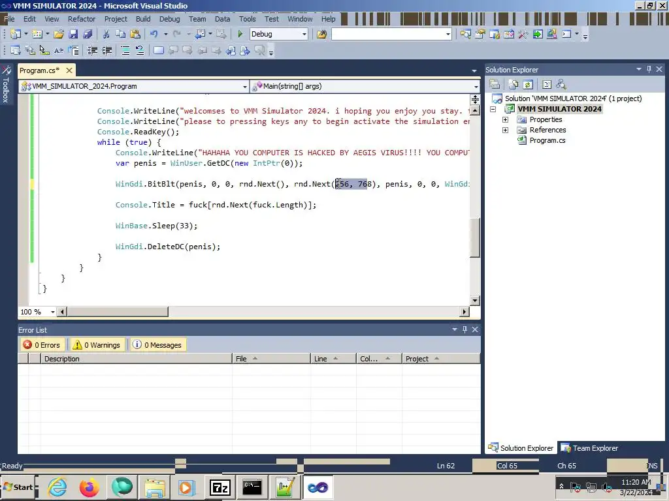Open the Main(string[] args) member dropdown
This screenshot has width=669, height=501.
click(476, 87)
